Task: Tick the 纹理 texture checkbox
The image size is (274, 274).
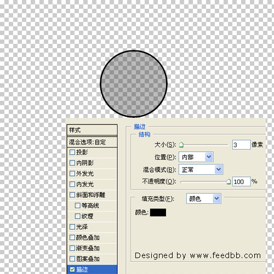Action: point(78,216)
